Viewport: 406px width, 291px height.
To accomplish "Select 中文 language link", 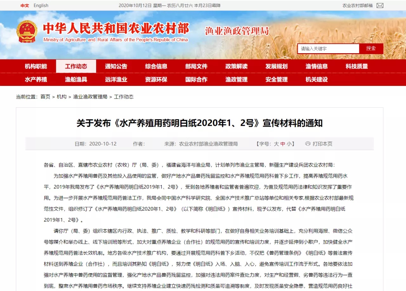I will pos(25,5).
